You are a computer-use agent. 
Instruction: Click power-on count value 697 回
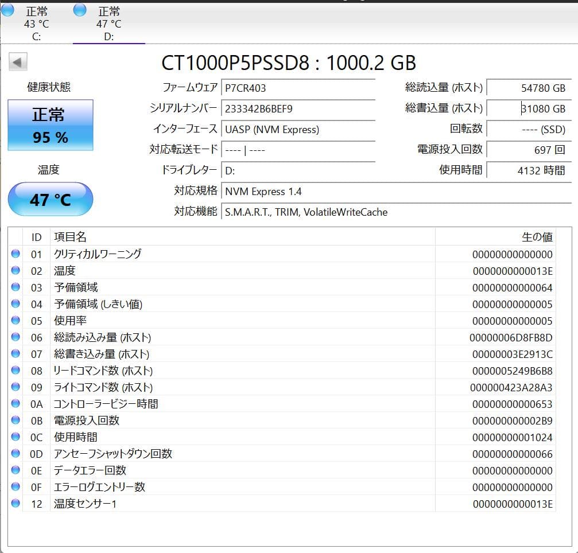(529, 150)
